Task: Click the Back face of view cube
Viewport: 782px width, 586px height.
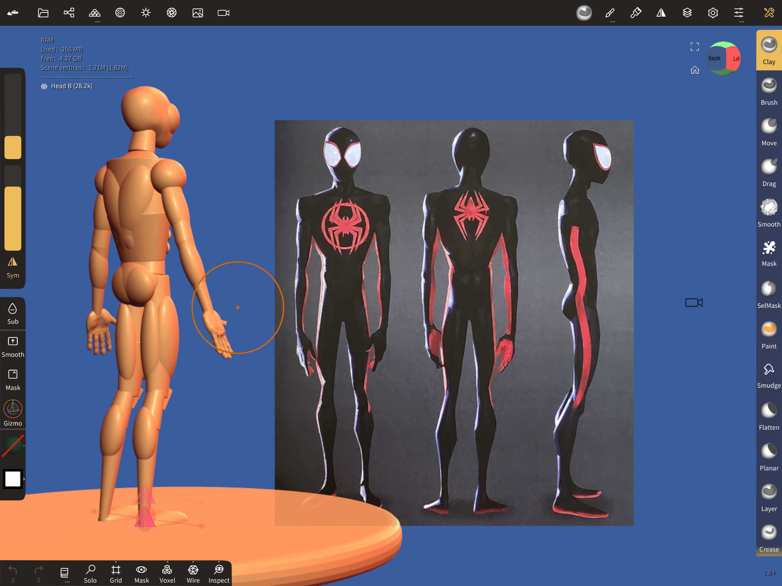Action: [x=715, y=58]
